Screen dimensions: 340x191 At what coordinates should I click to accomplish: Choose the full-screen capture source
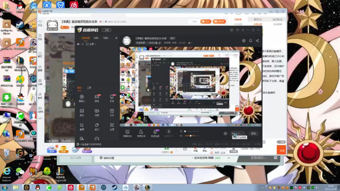112,126
